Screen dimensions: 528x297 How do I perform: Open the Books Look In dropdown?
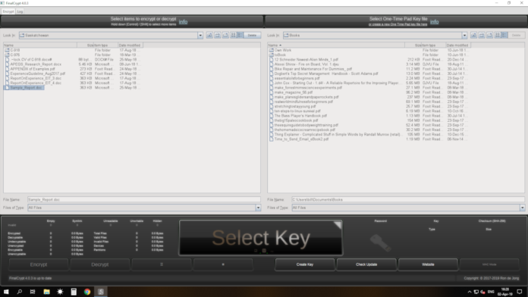(x=464, y=36)
